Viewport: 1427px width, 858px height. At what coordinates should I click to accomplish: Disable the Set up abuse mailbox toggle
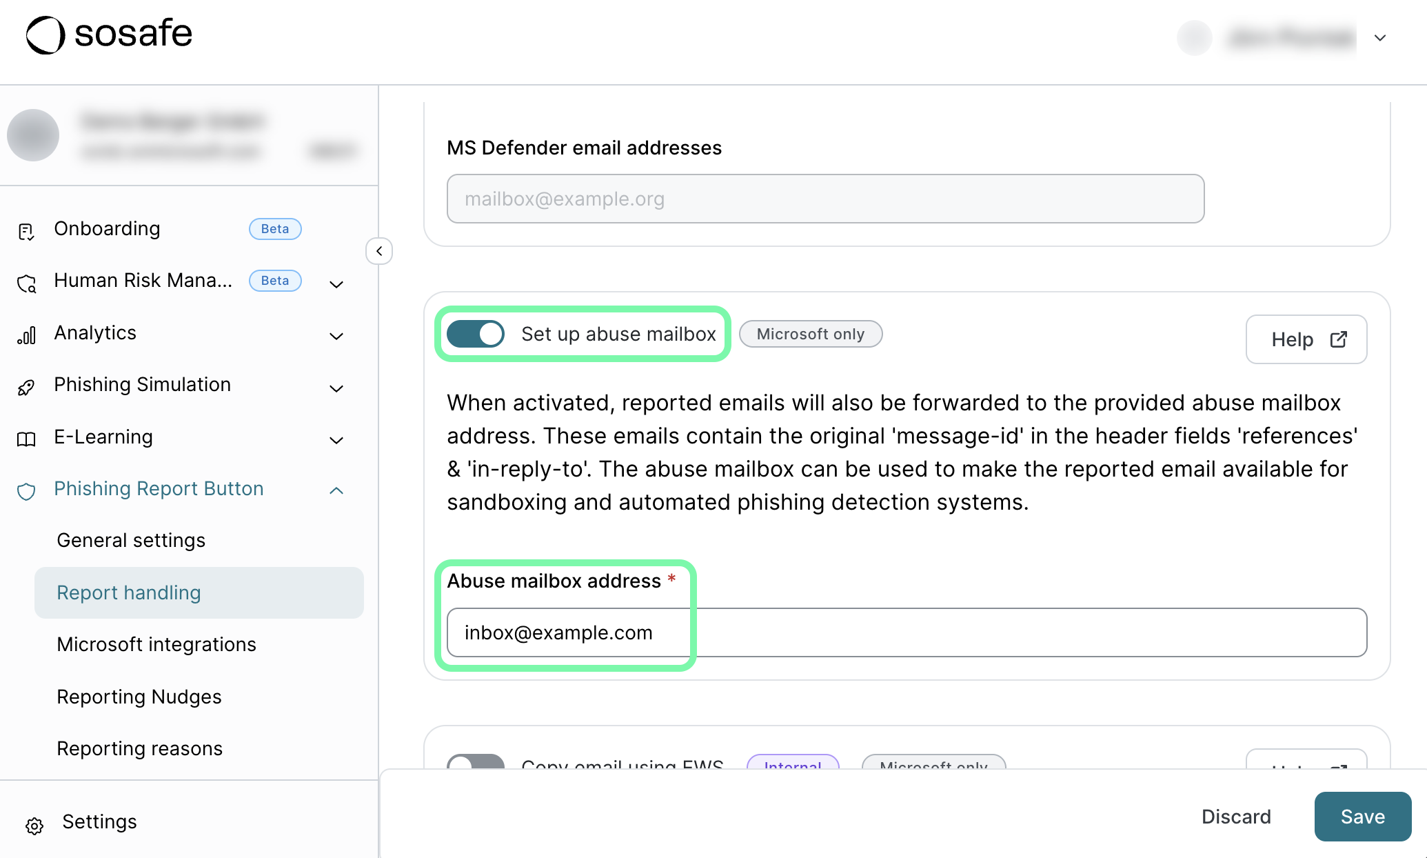tap(476, 334)
